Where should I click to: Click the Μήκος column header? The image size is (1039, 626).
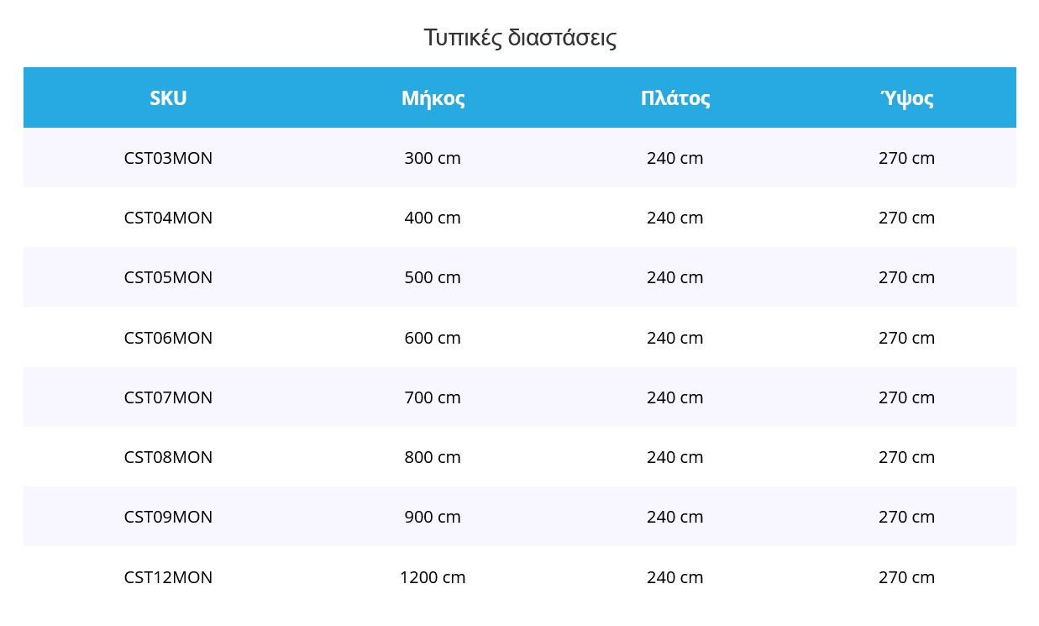(433, 98)
